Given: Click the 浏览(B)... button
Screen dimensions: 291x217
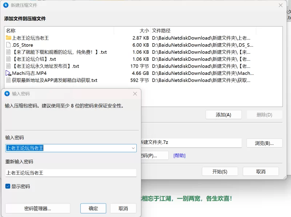Looking at the screenshot, I should click(x=264, y=143).
